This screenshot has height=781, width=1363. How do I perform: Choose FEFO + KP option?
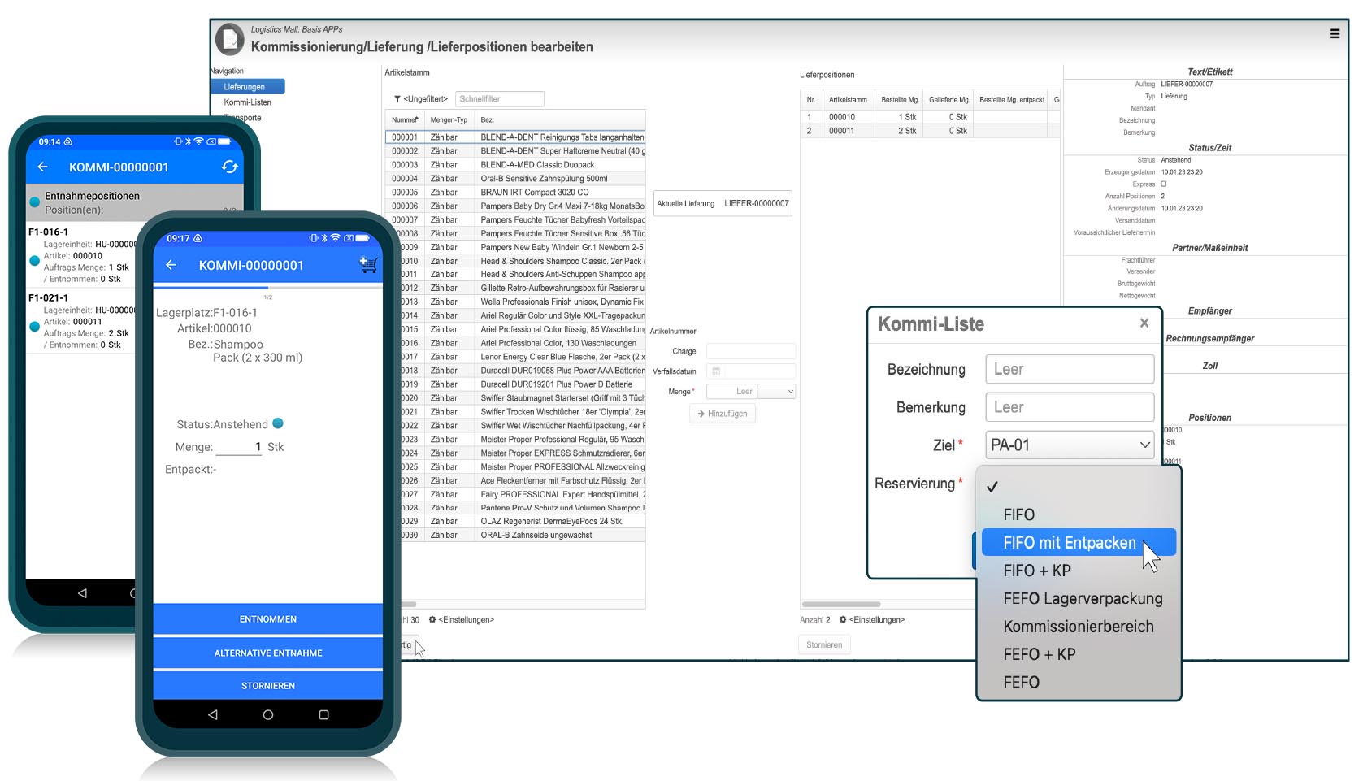coord(1079,654)
